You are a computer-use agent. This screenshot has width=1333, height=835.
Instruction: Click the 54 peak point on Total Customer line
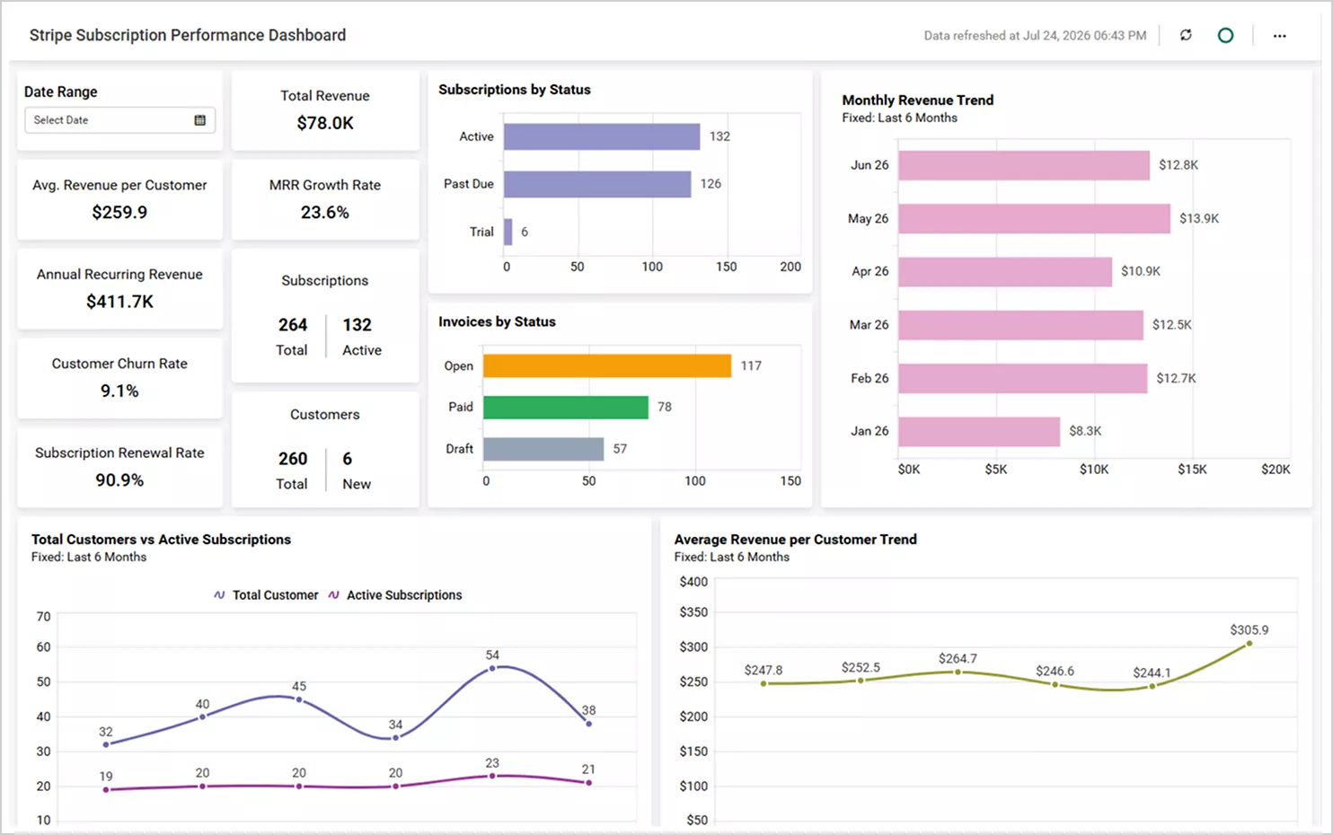pos(492,668)
